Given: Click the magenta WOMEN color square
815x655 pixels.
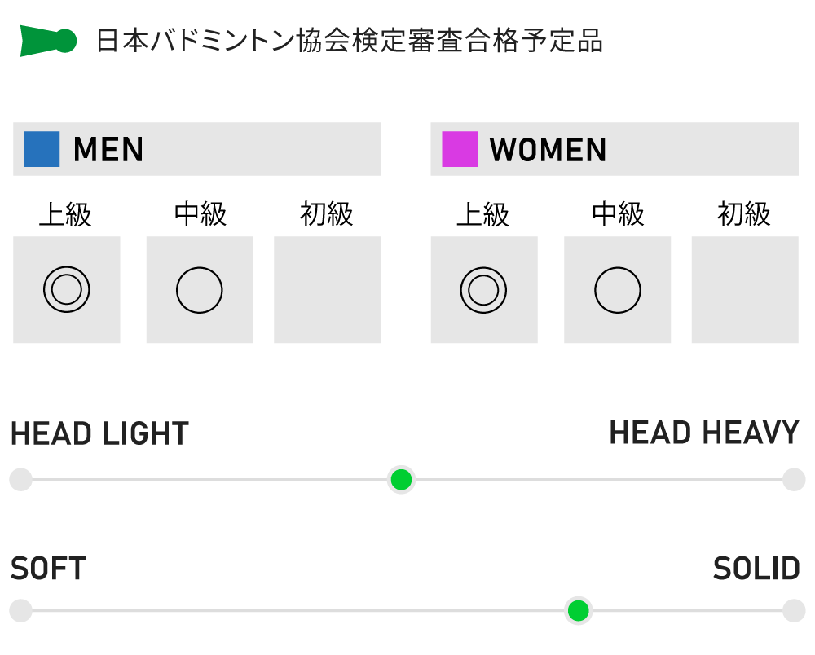Looking at the screenshot, I should click(460, 149).
